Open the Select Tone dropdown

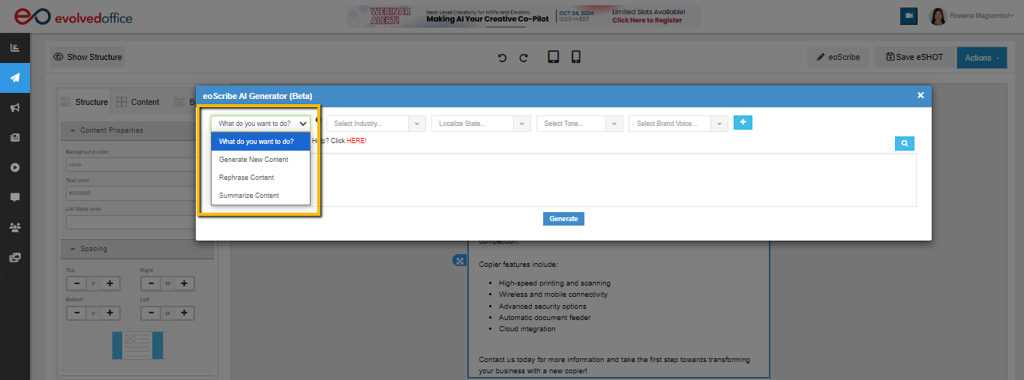point(580,124)
